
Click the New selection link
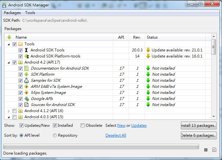click(x=121, y=126)
